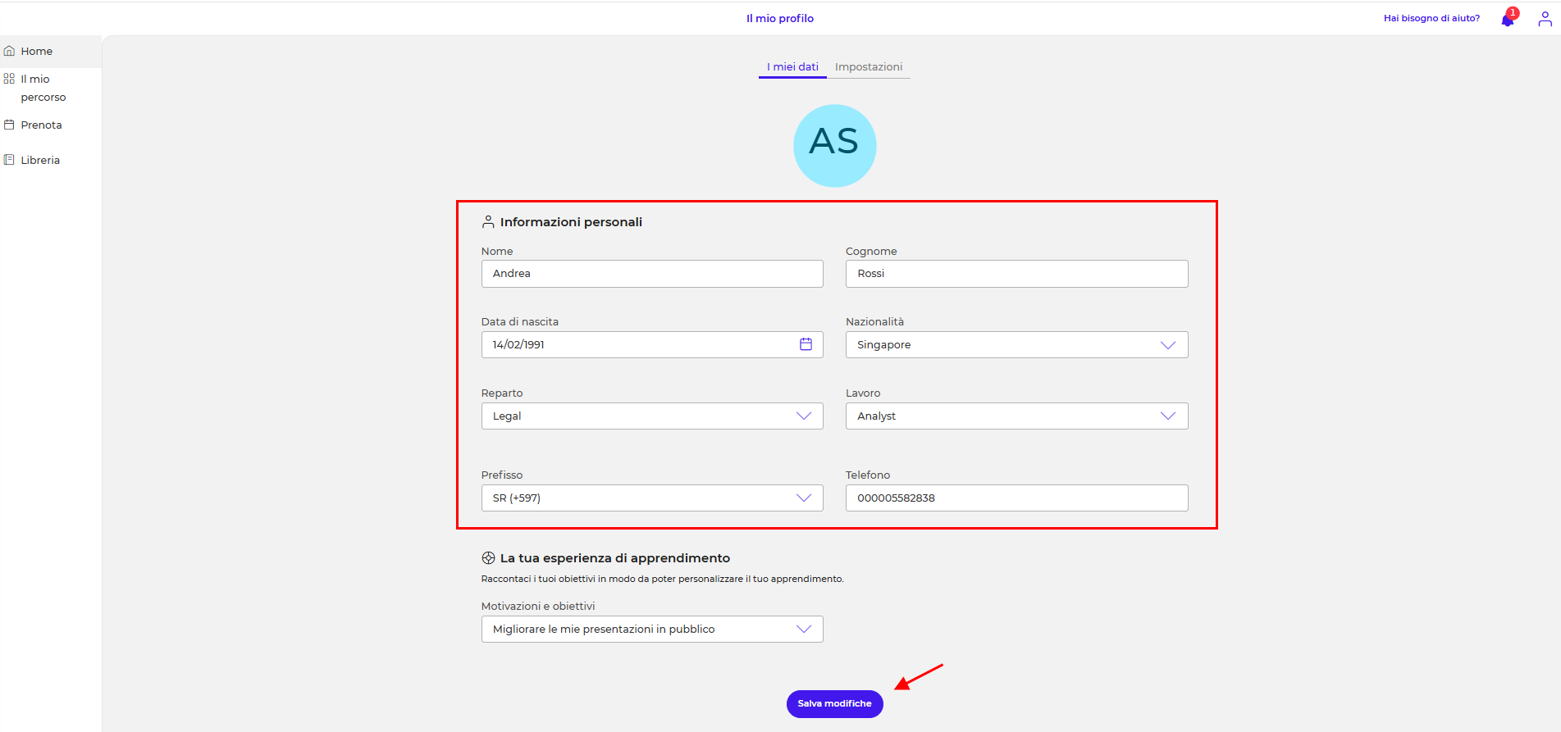This screenshot has width=1561, height=732.
Task: Click the Home house icon in sidebar
Action: [9, 51]
